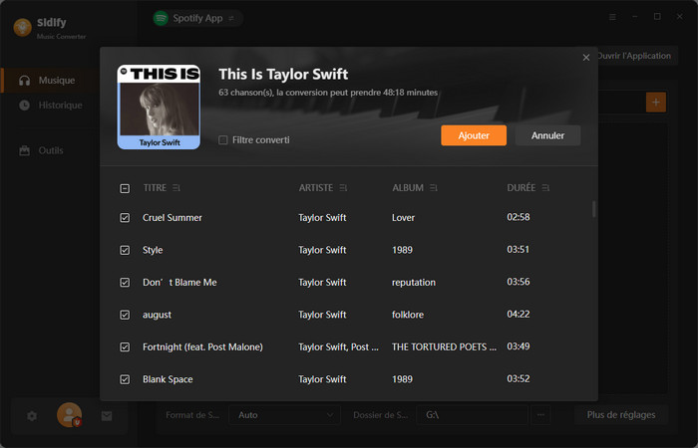Open the hamburger menu in title bar
698x448 pixels.
point(612,17)
